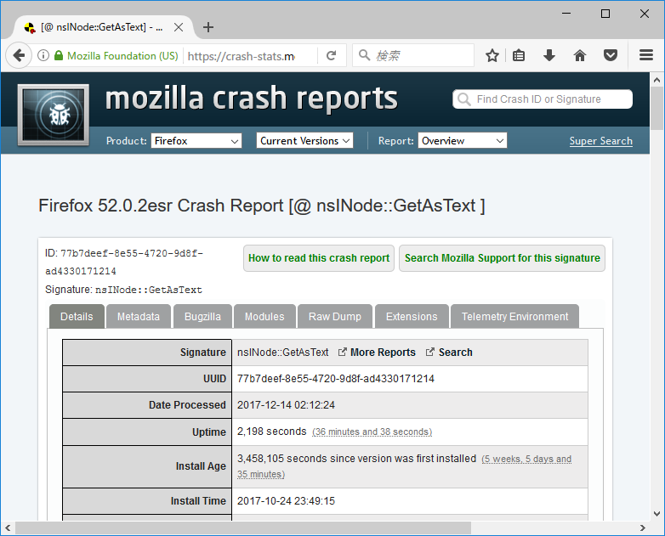Click How to read this crash report
This screenshot has height=536, width=665.
[319, 258]
